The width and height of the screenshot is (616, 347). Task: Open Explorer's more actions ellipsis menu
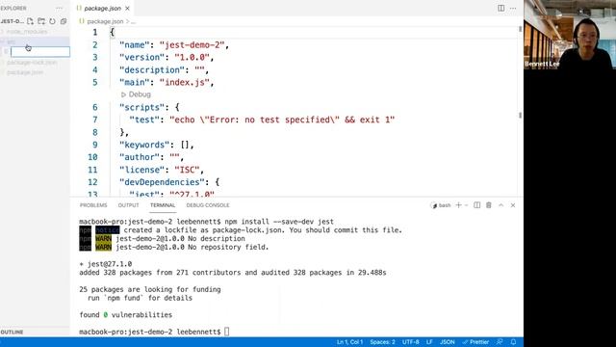[x=59, y=8]
